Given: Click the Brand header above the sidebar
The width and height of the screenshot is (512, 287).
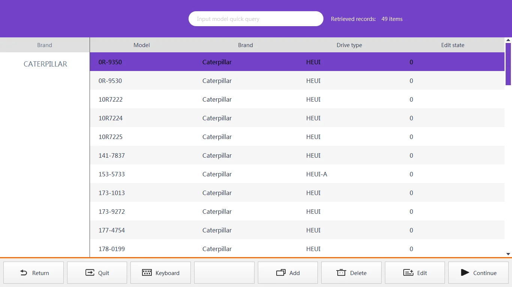Looking at the screenshot, I should pyautogui.click(x=45, y=45).
